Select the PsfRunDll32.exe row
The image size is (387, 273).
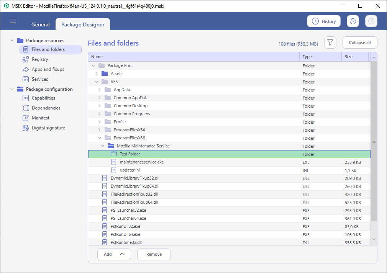coord(229,226)
